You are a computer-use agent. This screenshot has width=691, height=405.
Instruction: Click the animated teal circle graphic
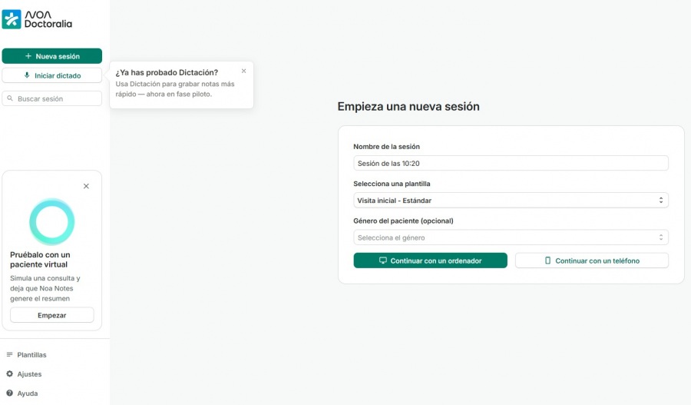click(51, 221)
